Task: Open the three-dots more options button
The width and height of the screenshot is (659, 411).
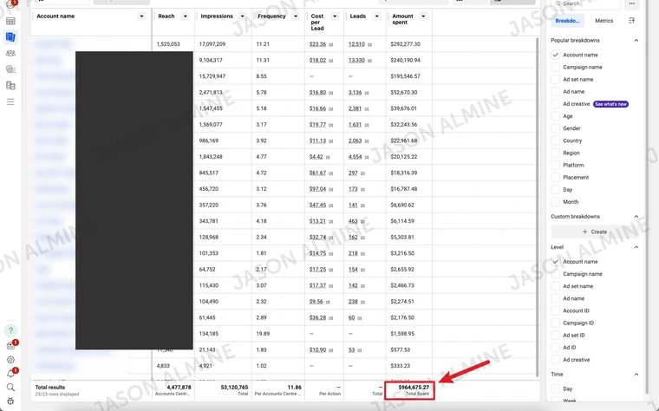Action: point(631,3)
